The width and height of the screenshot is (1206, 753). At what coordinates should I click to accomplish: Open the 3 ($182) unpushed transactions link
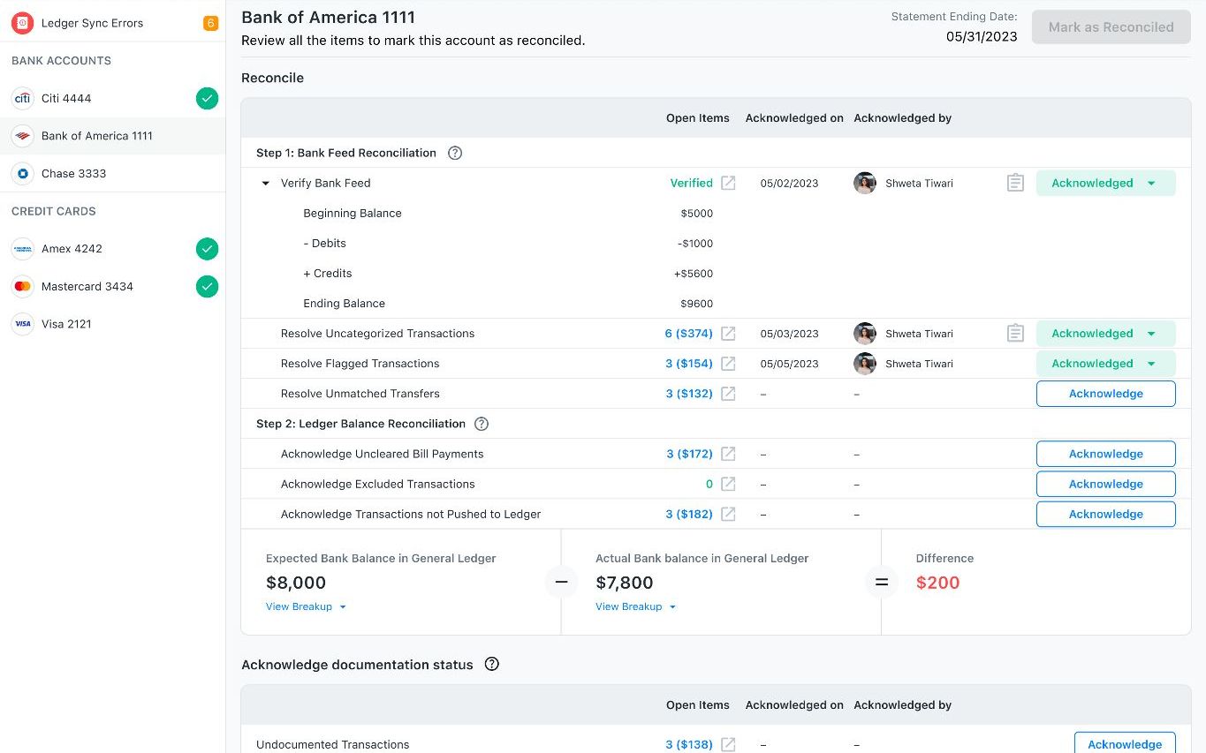(688, 514)
